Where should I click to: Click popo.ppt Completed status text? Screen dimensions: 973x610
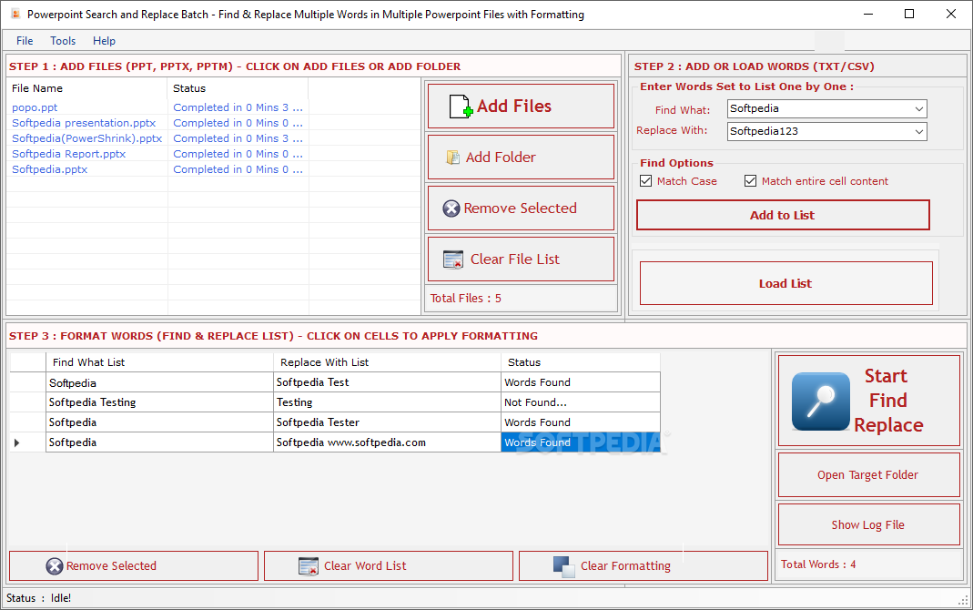coord(238,107)
